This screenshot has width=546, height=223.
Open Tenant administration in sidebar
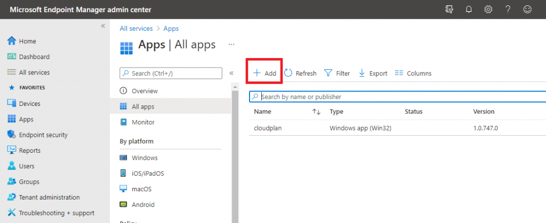click(49, 197)
